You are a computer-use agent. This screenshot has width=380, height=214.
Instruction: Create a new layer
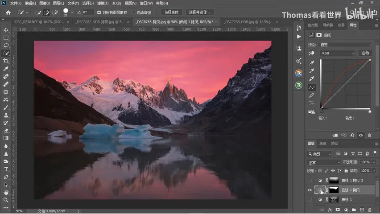point(362,210)
